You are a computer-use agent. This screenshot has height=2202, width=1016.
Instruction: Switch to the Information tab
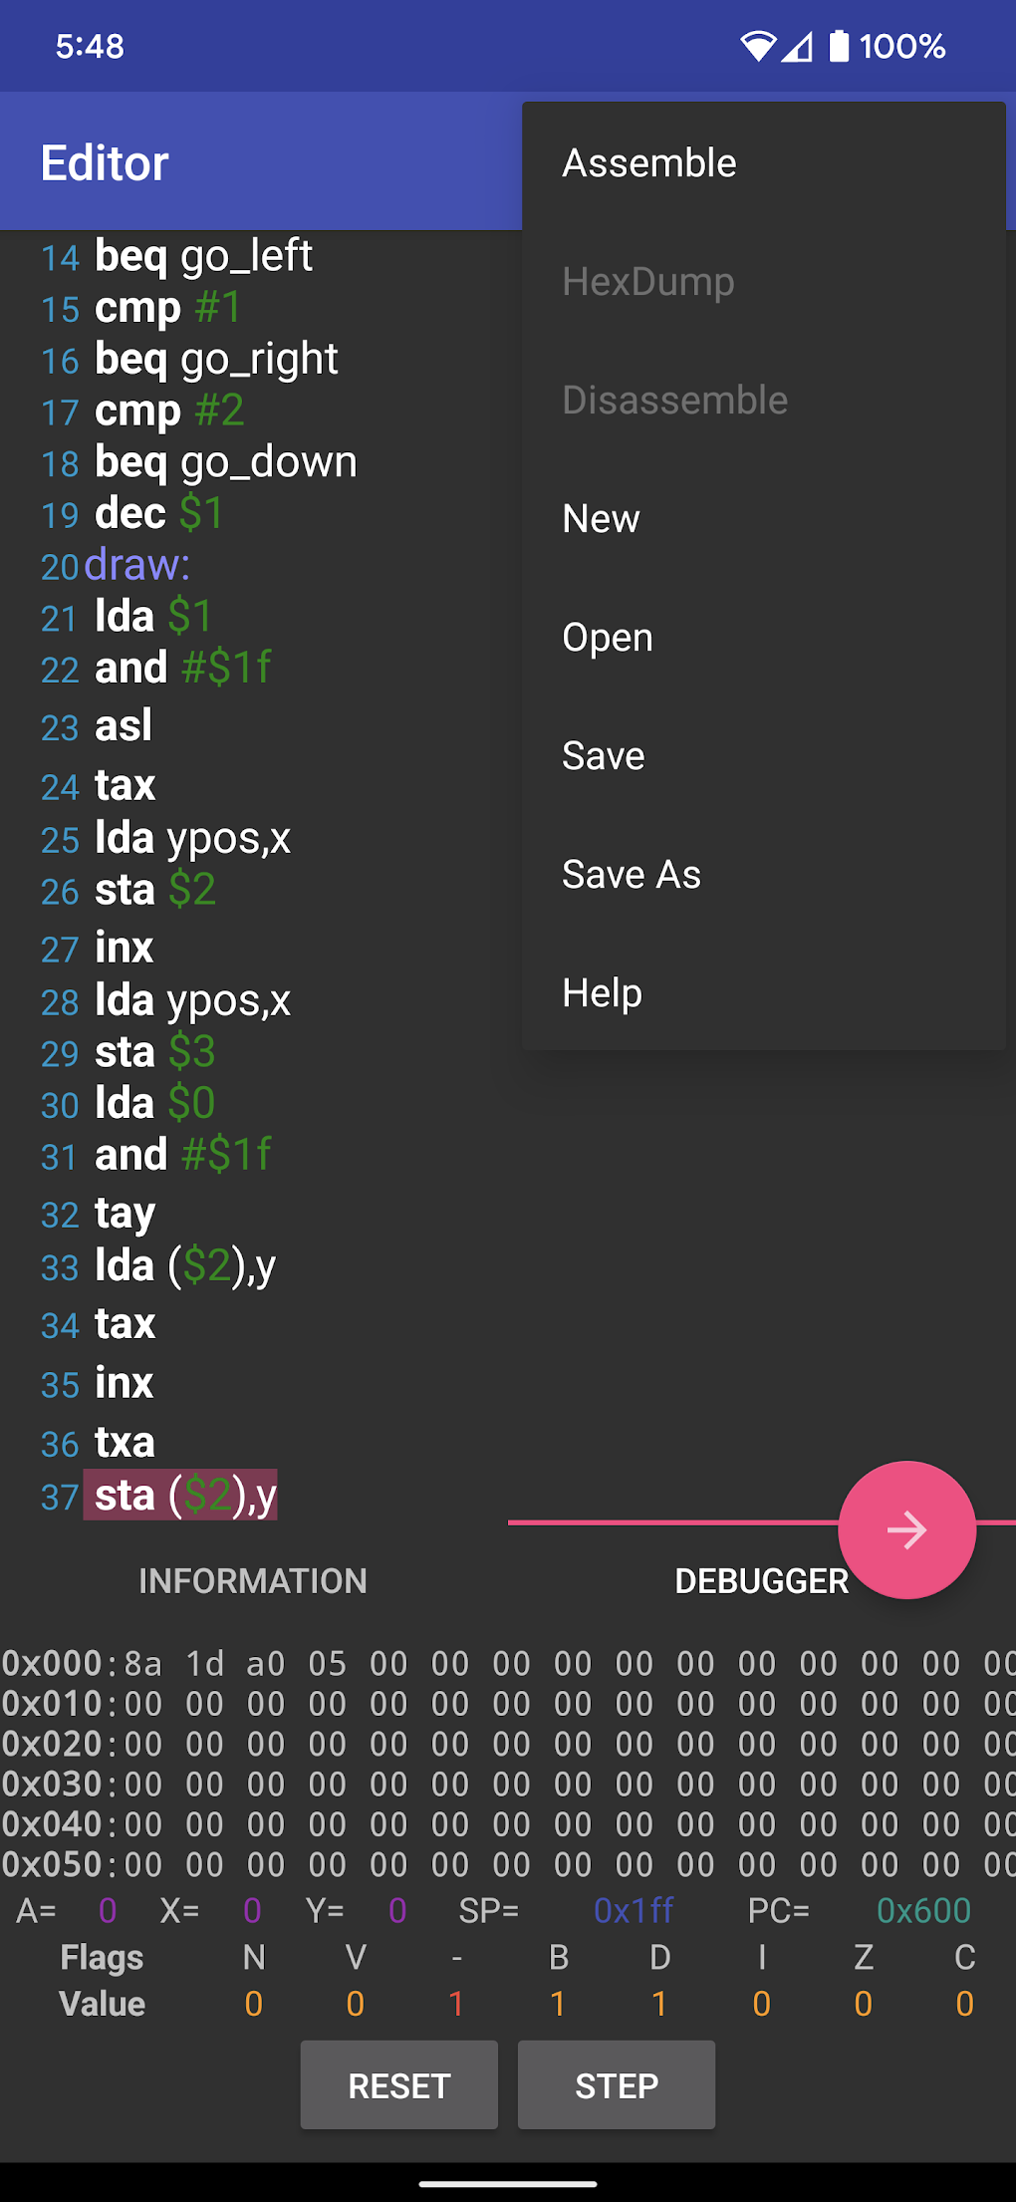click(x=253, y=1581)
